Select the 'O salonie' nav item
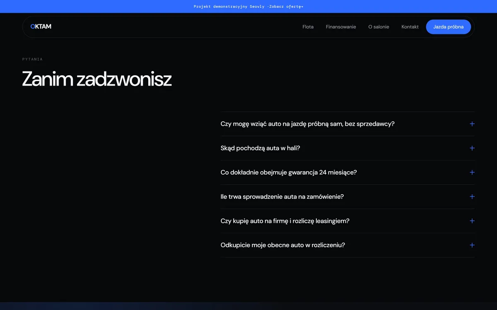Viewport: 497px width, 310px height. pyautogui.click(x=379, y=27)
